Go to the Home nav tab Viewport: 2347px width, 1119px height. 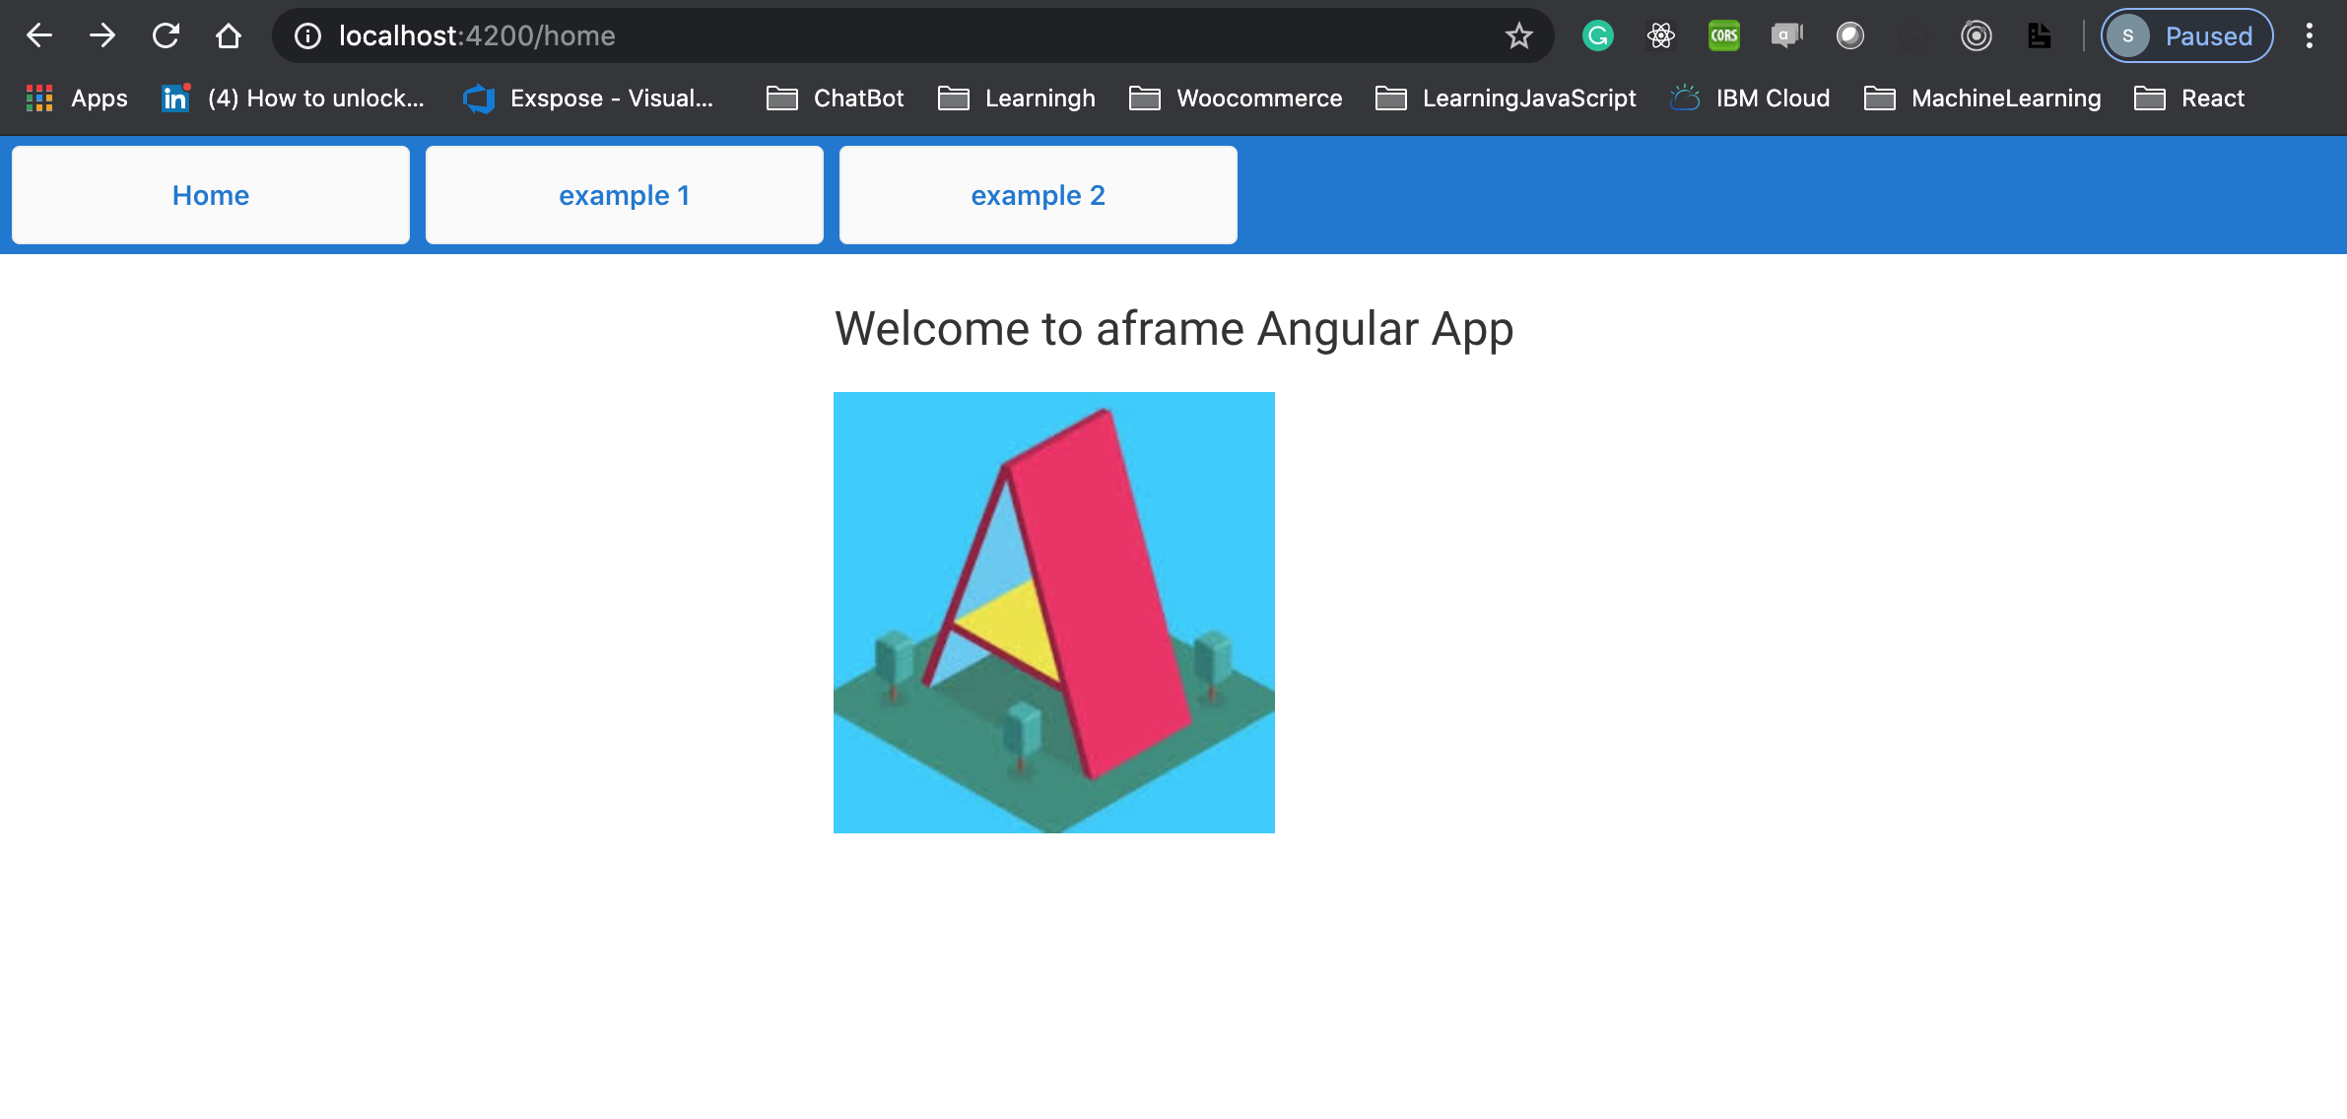pos(211,195)
